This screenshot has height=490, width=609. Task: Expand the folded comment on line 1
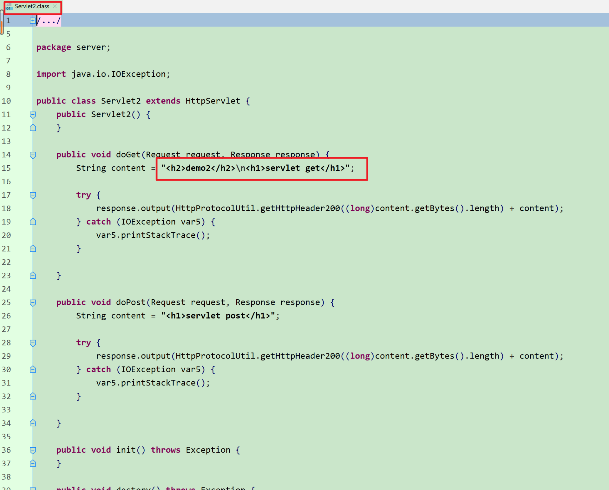(32, 21)
